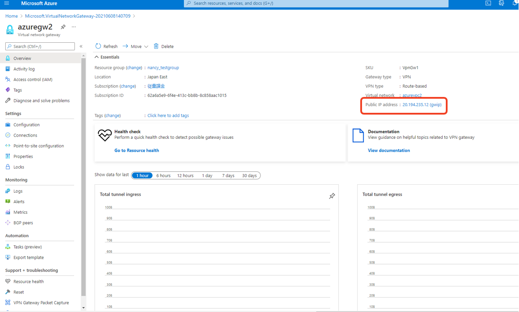Click the Refresh icon in toolbar
Viewport: 519px width, 312px height.
tap(98, 46)
